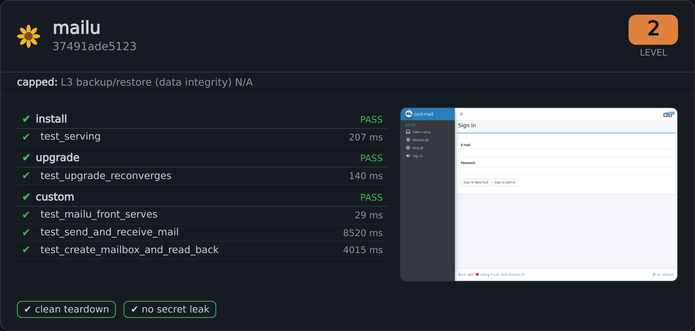This screenshot has height=331, width=695.
Task: Select the test_upgrade_reconverges row label
Action: click(x=106, y=176)
